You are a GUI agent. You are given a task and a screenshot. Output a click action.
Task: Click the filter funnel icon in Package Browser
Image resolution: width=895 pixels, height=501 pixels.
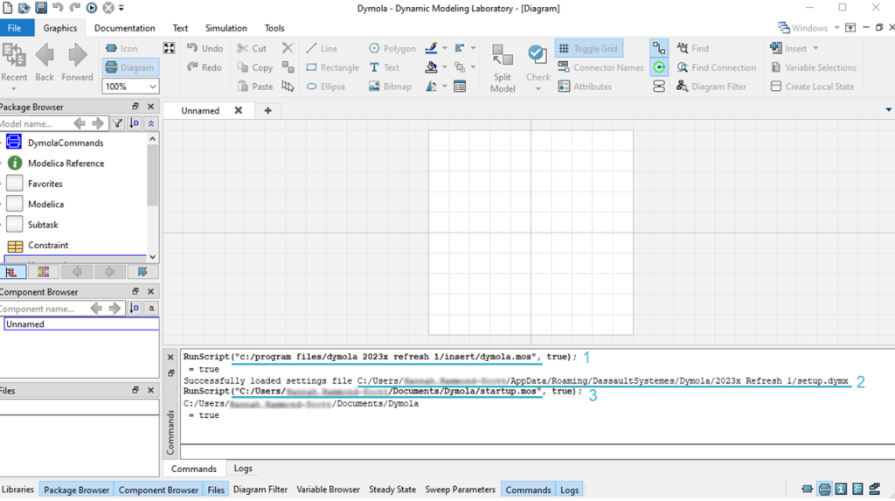(117, 122)
